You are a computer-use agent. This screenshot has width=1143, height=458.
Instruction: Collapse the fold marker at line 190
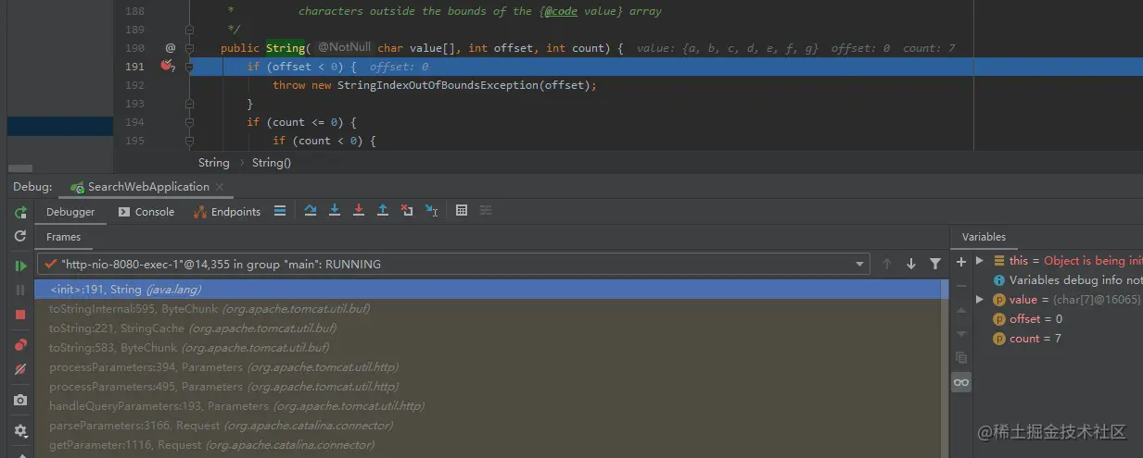[189, 48]
